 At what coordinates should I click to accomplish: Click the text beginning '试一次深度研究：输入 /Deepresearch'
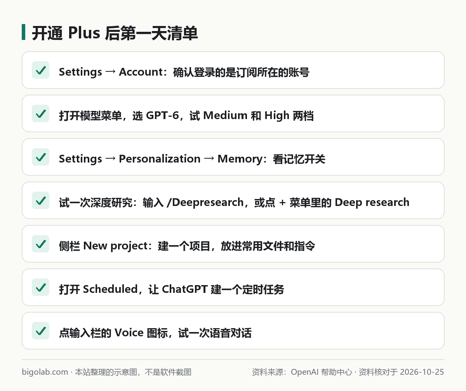pos(234,202)
